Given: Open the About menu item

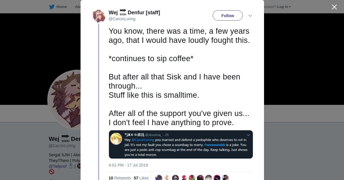Looking at the screenshot, I should [78, 7].
